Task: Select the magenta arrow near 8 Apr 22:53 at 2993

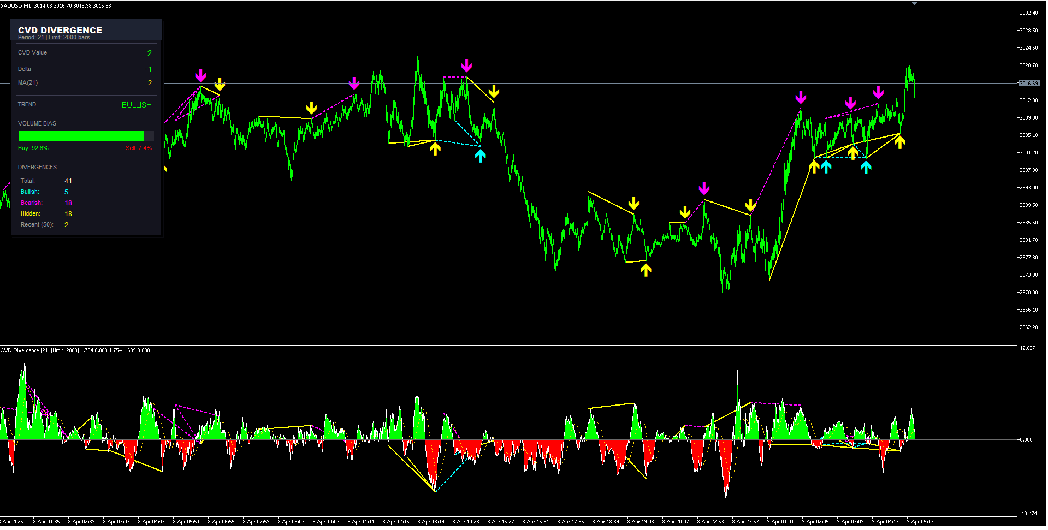Action: [704, 189]
